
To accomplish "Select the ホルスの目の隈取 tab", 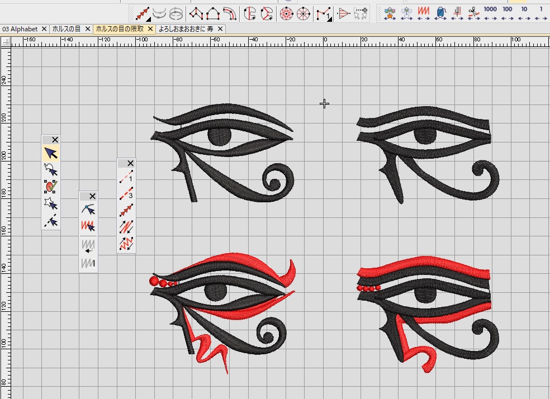I will (x=120, y=29).
